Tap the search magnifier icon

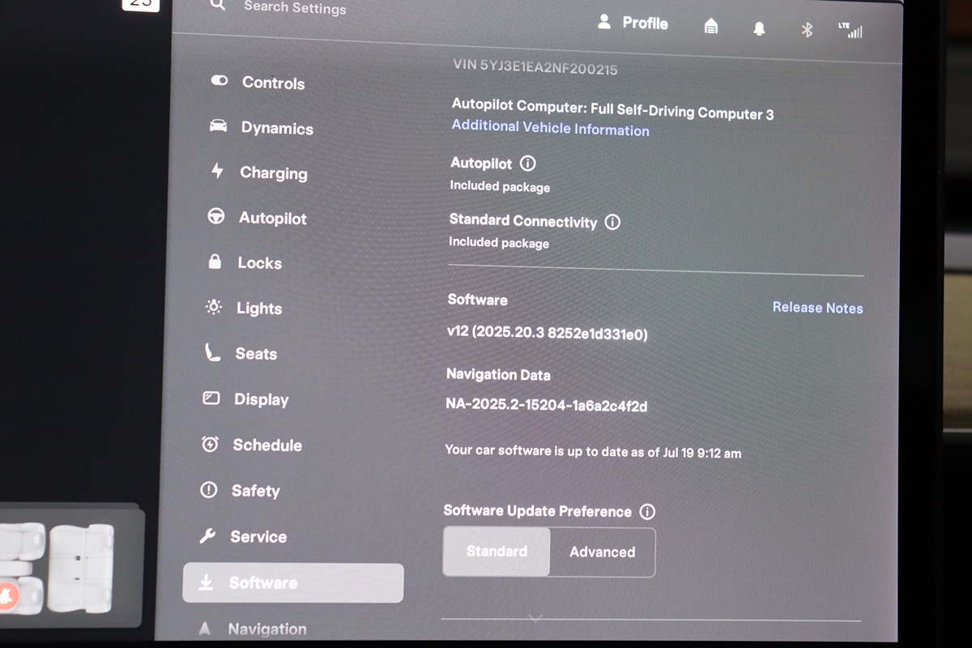click(217, 5)
